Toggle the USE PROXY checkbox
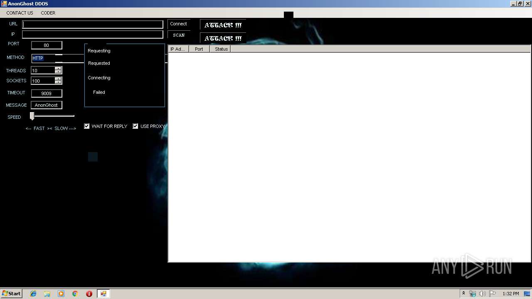Screen dimensions: 532x299 click(135, 126)
